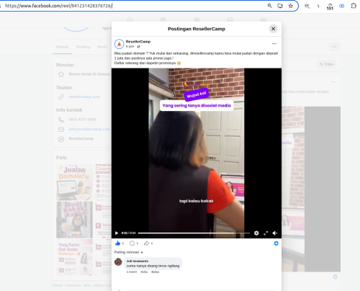This screenshot has height=291, width=360.
Task: Open the comment bubble icon
Action: click(132, 243)
